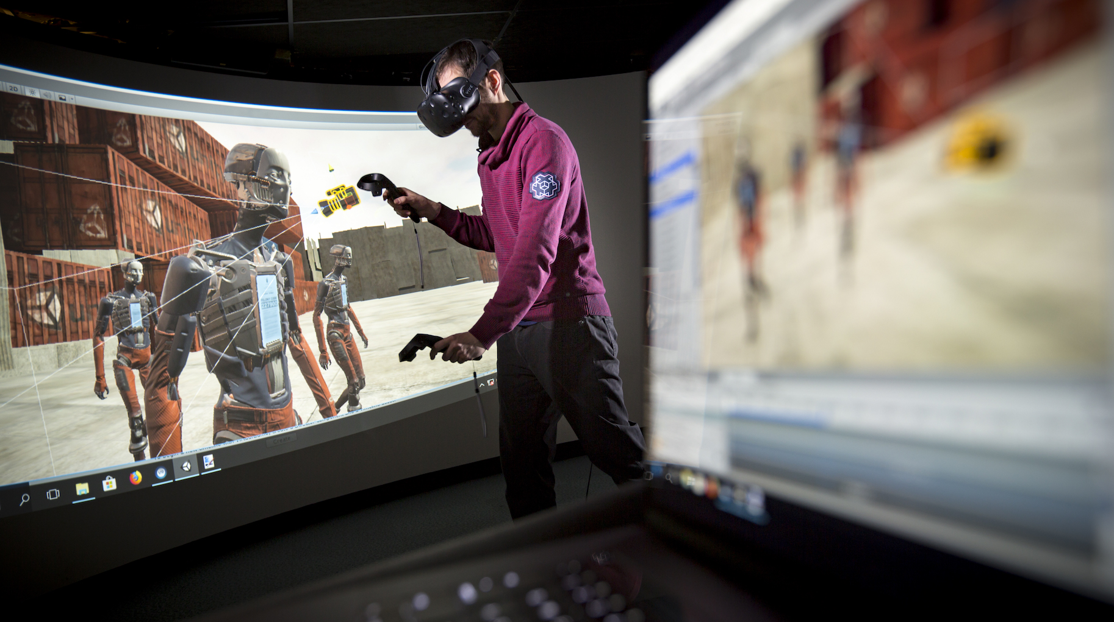Open the scene effects dropdown arrow
Viewport: 1114px width, 622px height.
71,98
